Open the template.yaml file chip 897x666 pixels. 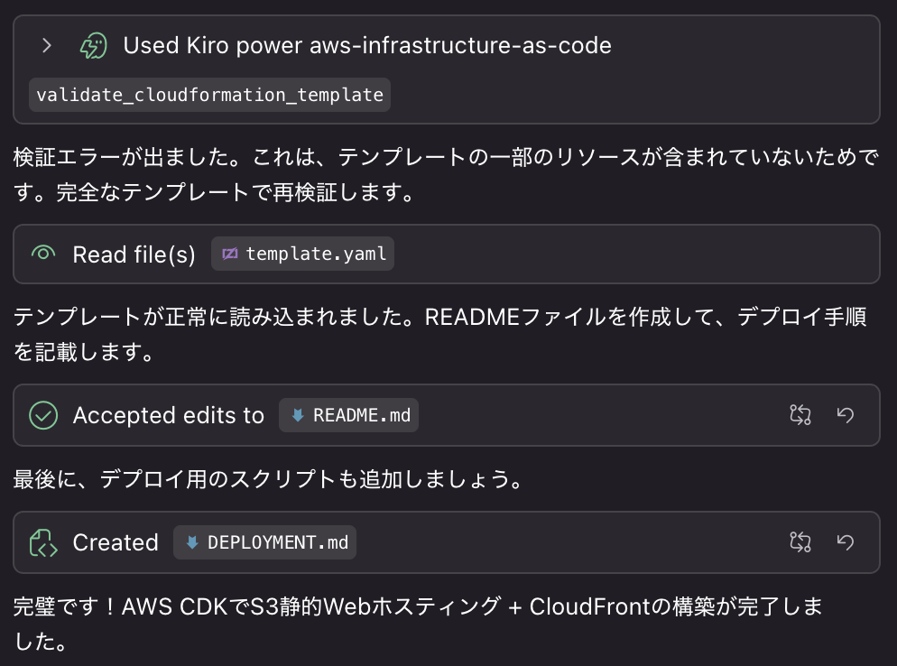click(x=303, y=254)
